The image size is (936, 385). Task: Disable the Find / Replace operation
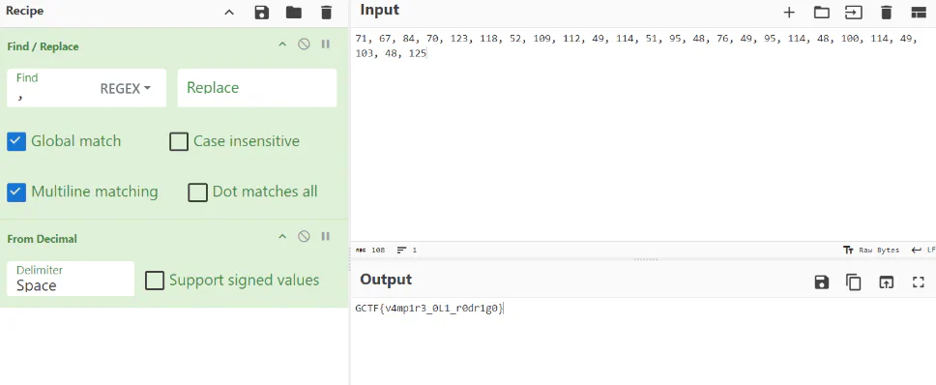pos(304,44)
